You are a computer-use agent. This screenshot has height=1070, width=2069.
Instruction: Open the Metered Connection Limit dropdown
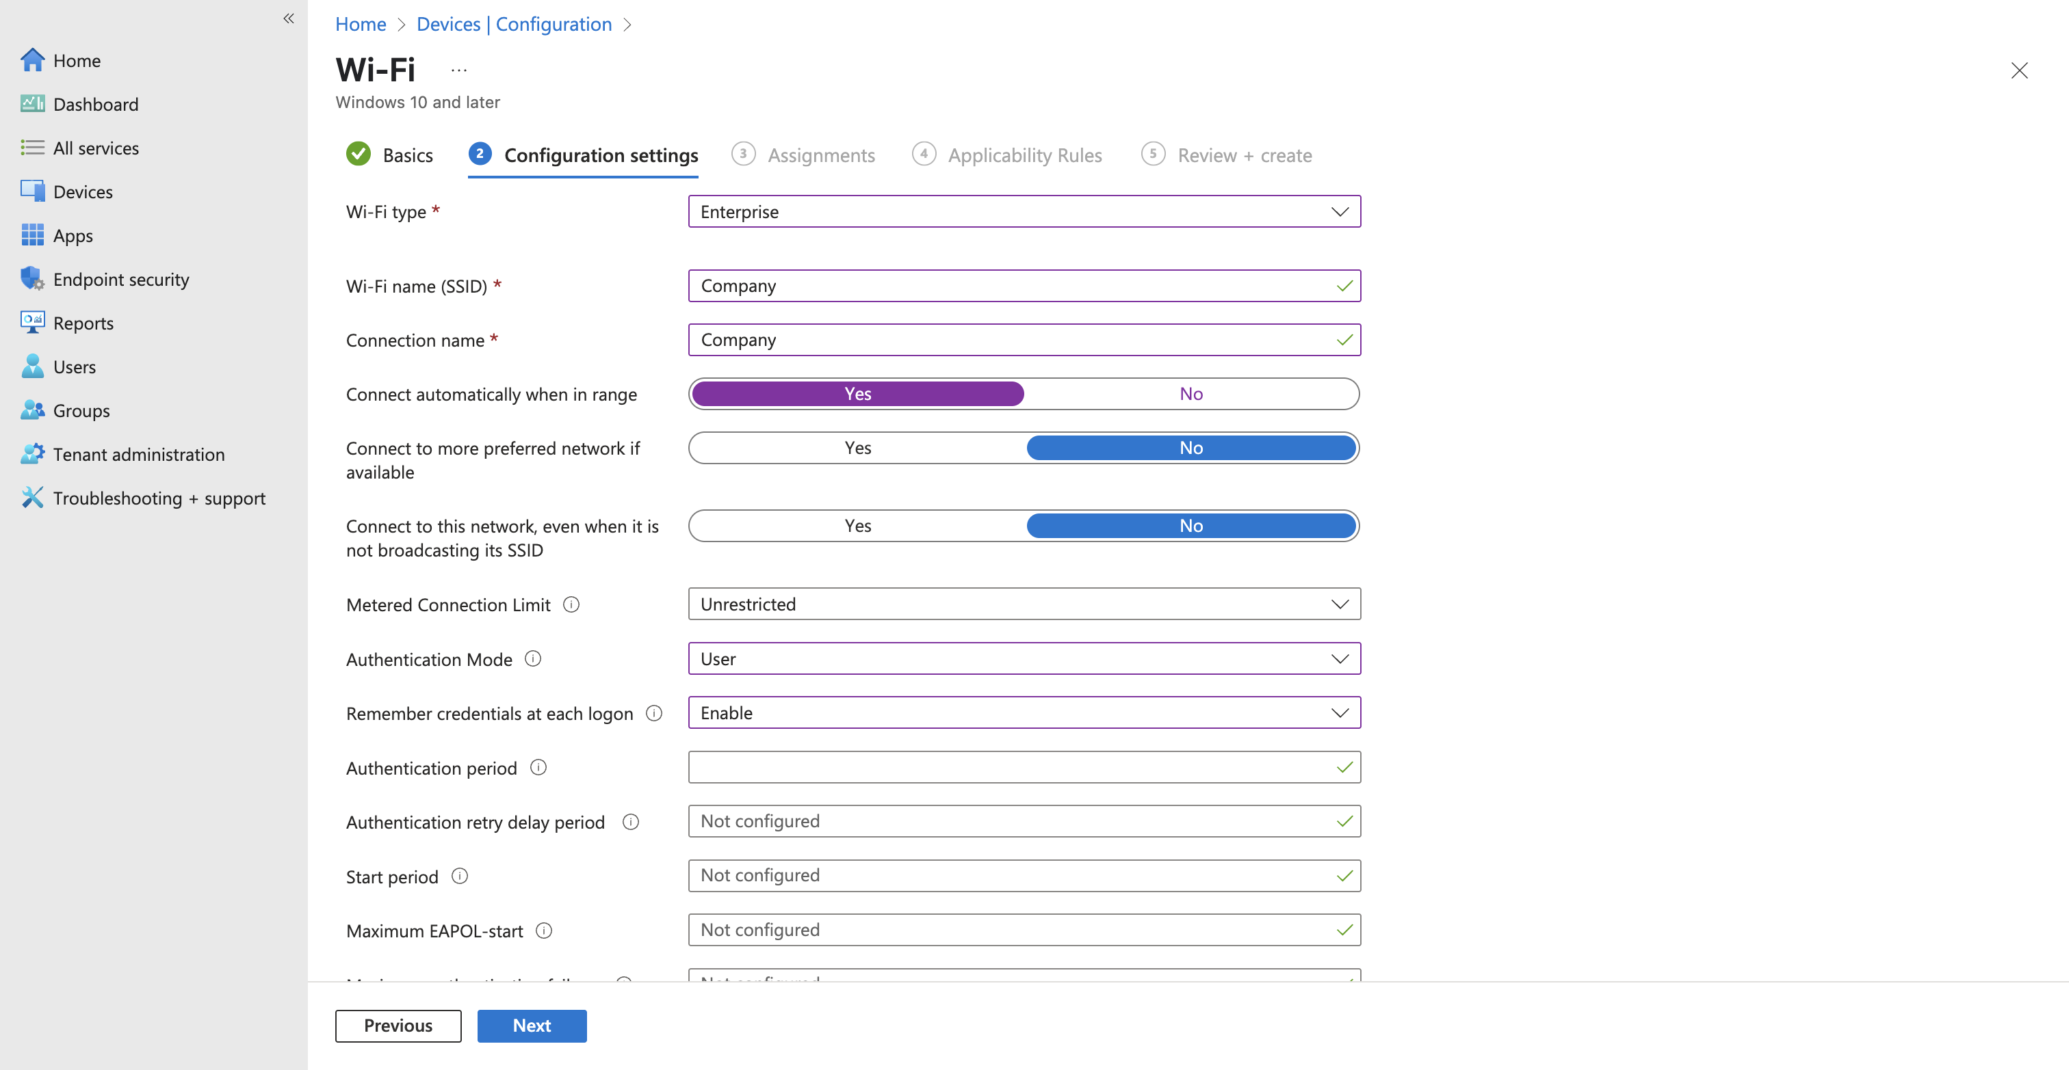1024,604
